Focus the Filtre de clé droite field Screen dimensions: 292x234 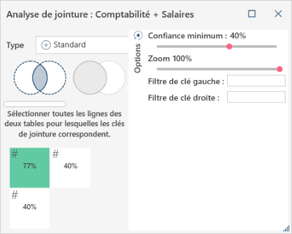256,97
